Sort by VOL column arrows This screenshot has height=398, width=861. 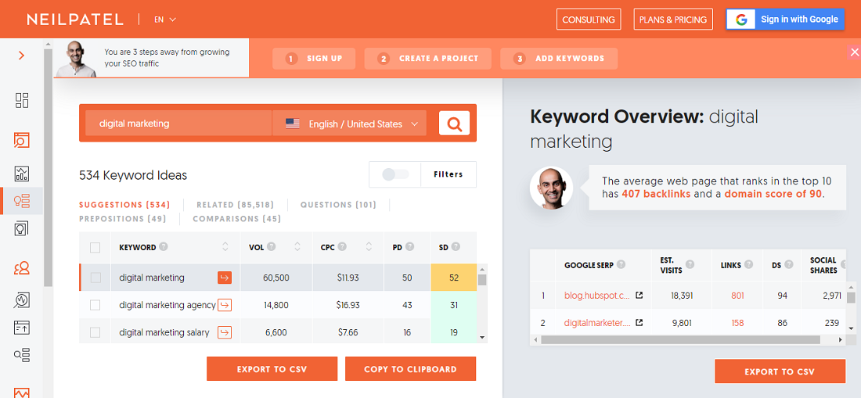[x=297, y=246]
